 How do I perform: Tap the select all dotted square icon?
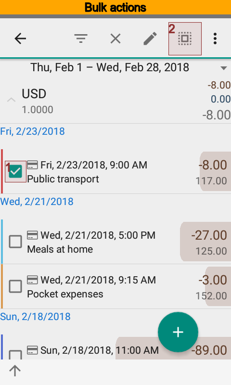click(x=185, y=38)
